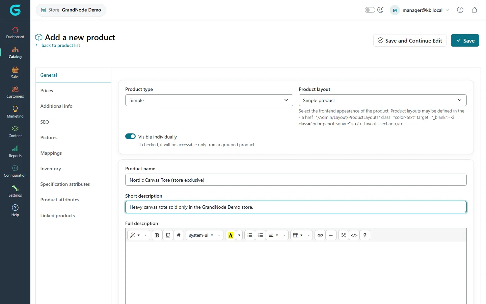Click the eraser remove-format button

pos(179,235)
